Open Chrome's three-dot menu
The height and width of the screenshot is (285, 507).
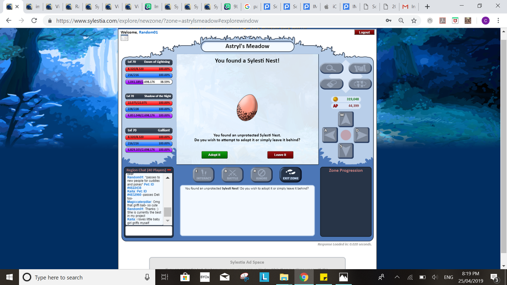pos(498,20)
